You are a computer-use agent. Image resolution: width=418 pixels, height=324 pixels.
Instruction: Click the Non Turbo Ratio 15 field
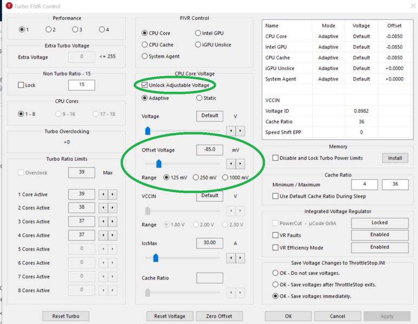[x=82, y=85]
